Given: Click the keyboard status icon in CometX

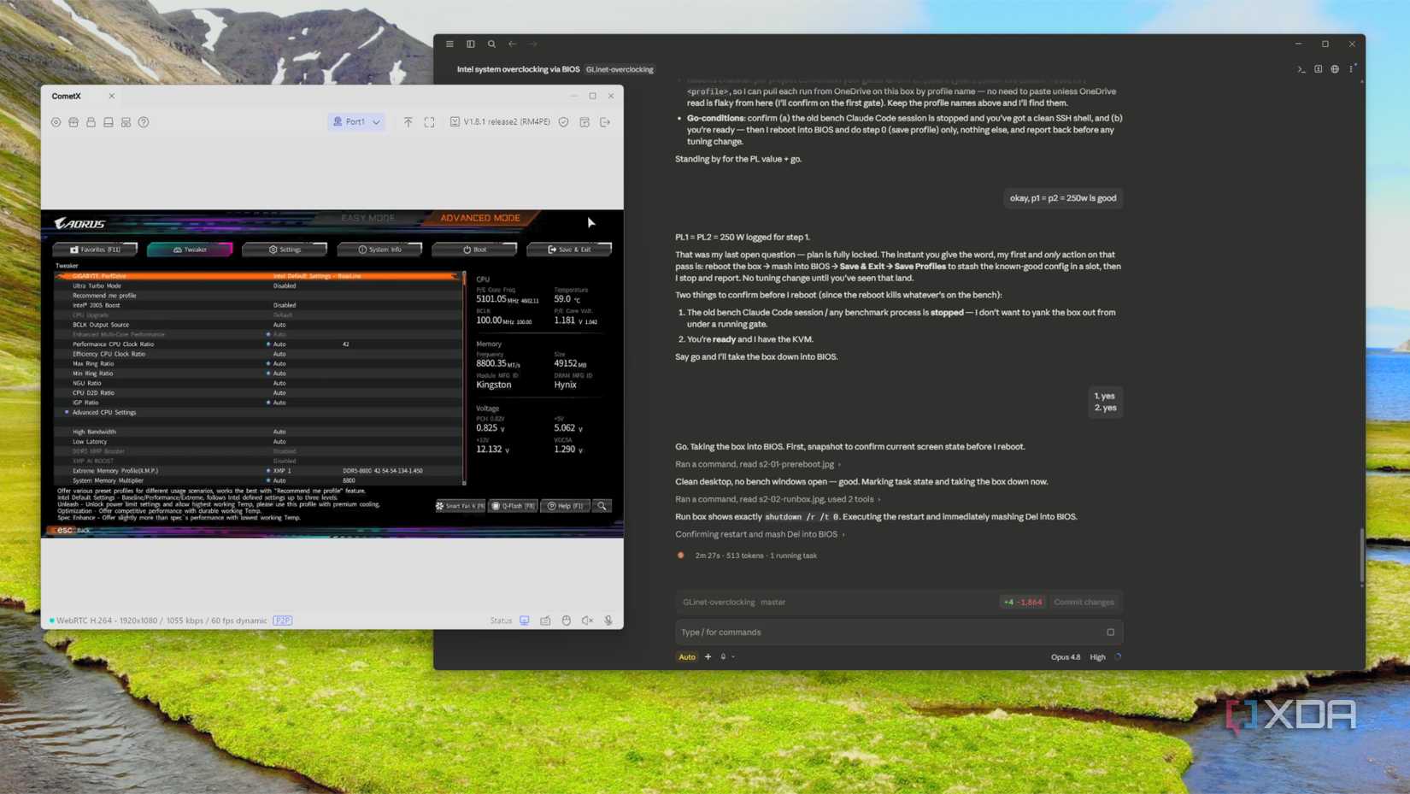Looking at the screenshot, I should [545, 620].
